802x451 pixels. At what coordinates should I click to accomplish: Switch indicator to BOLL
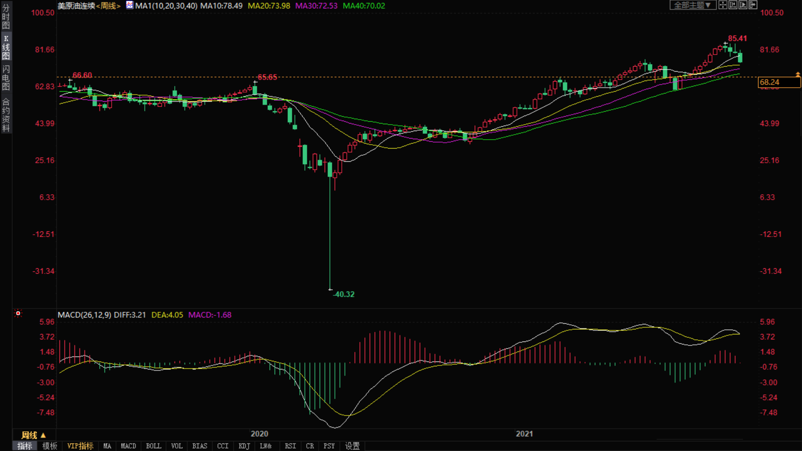[153, 446]
